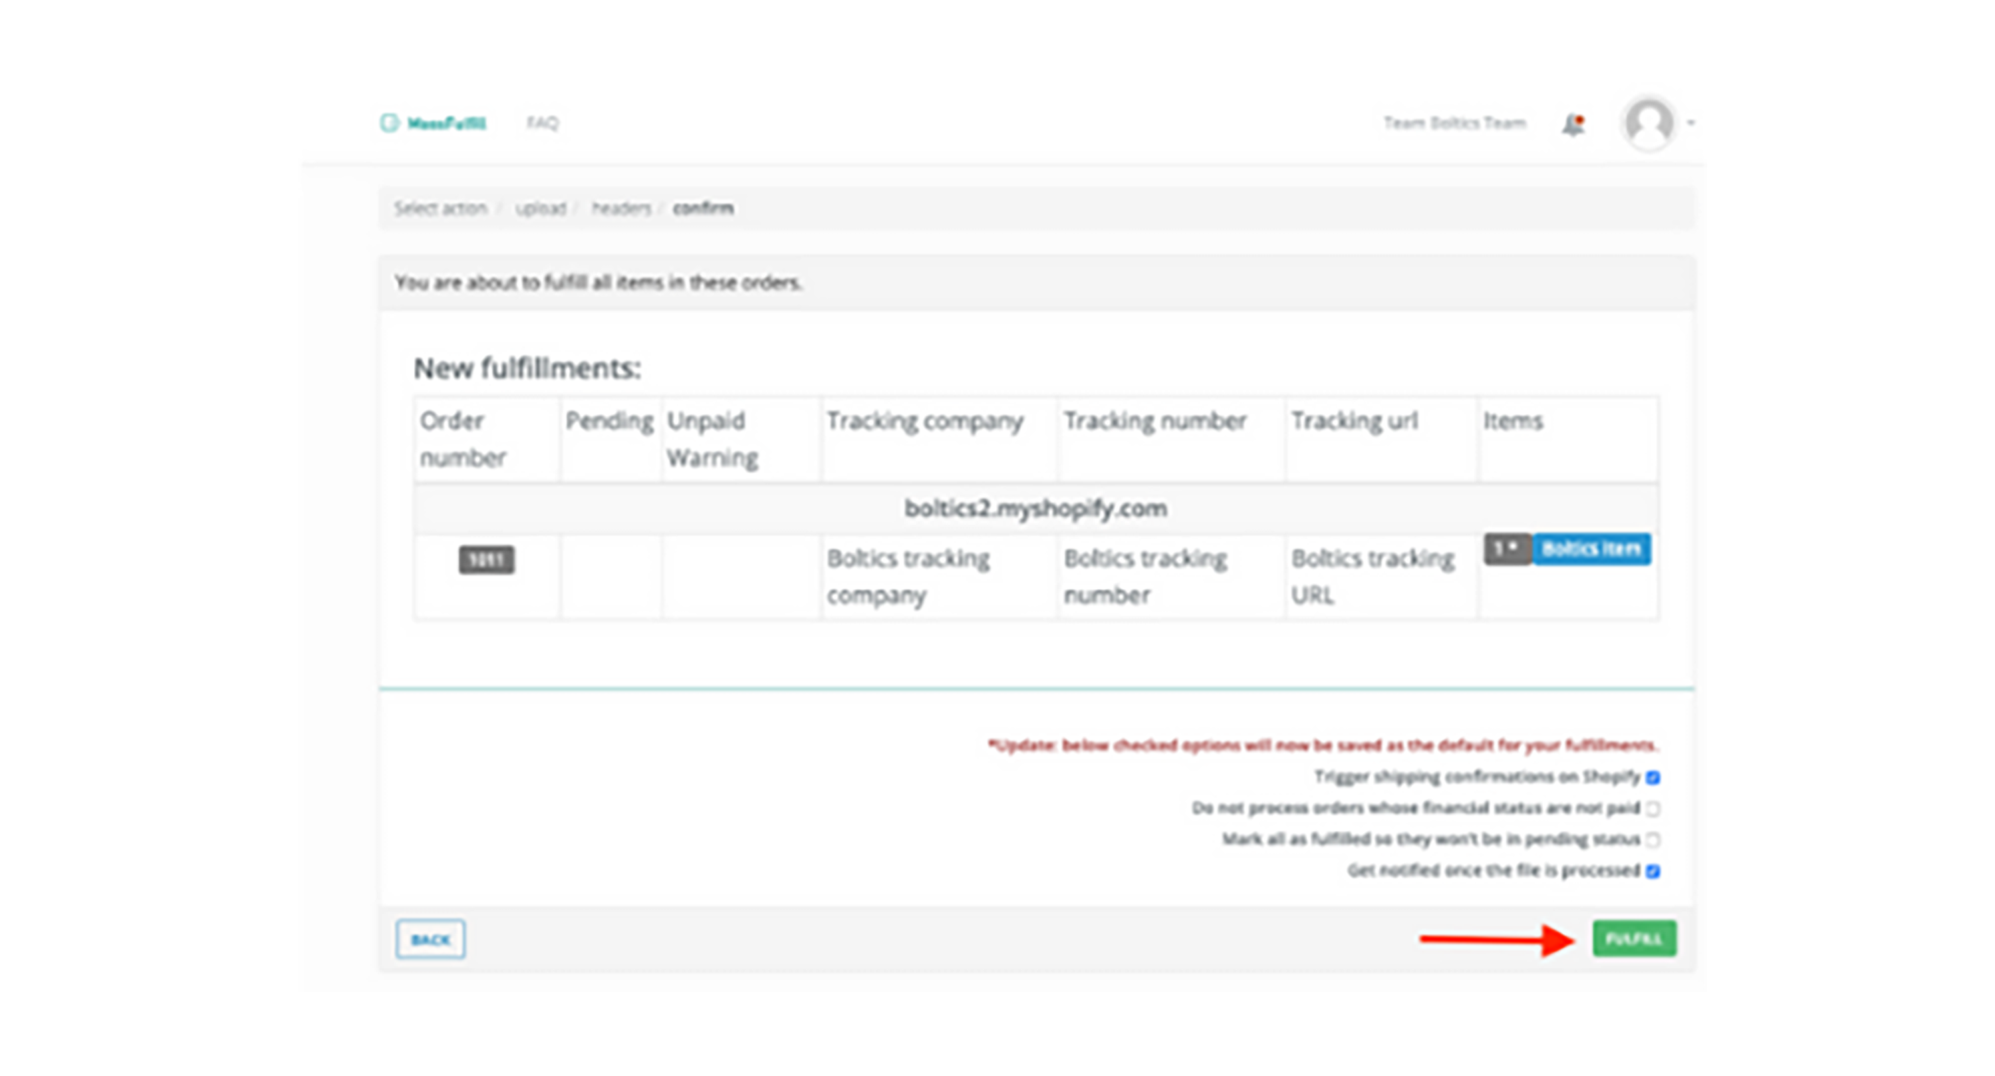Go to 'headers' breadcrumb step

click(621, 208)
